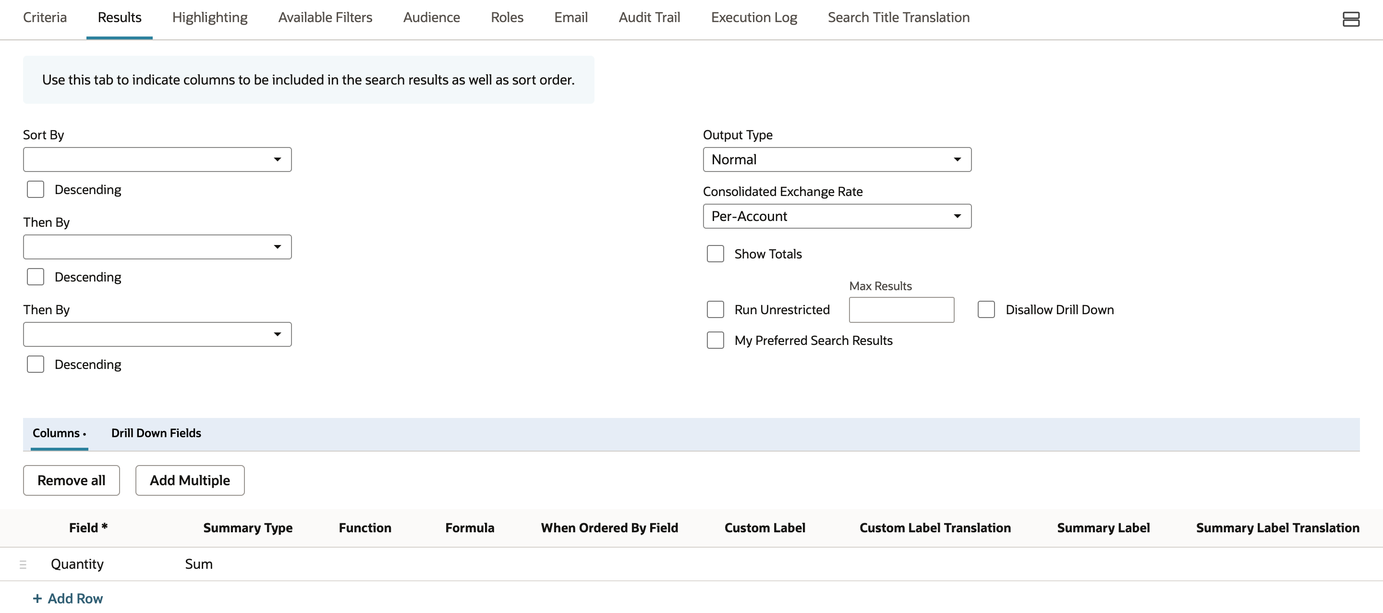Open the Highlighting tab
Viewport: 1383px width, 613px height.
[x=210, y=17]
